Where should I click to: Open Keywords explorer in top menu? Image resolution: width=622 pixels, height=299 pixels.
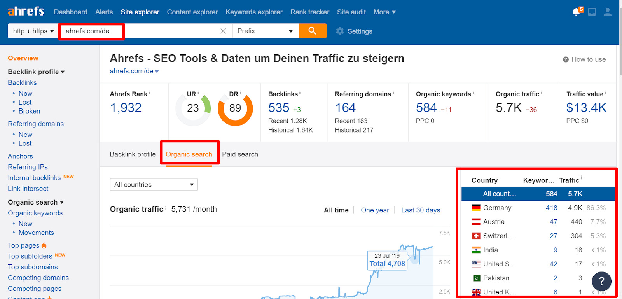click(254, 12)
